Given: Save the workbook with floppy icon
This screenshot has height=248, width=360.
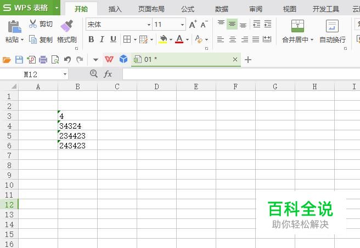Looking at the screenshot, I should pos(19,60).
